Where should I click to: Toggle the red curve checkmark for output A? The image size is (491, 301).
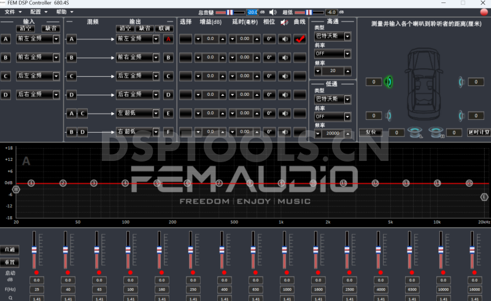point(300,39)
